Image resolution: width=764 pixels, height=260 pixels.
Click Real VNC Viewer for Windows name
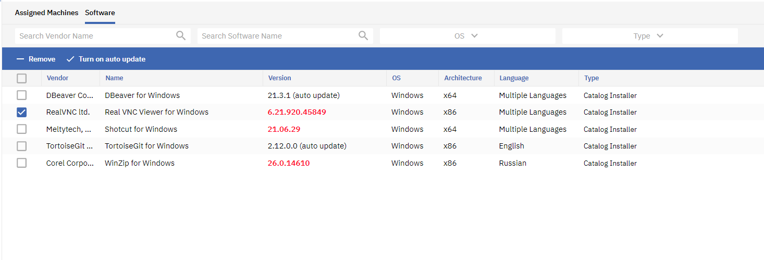pos(156,112)
